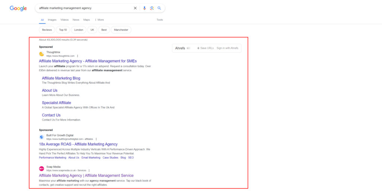Click the https://www.thoughtmix.com URL text
Screen dimensions: 382x191
coord(60,56)
